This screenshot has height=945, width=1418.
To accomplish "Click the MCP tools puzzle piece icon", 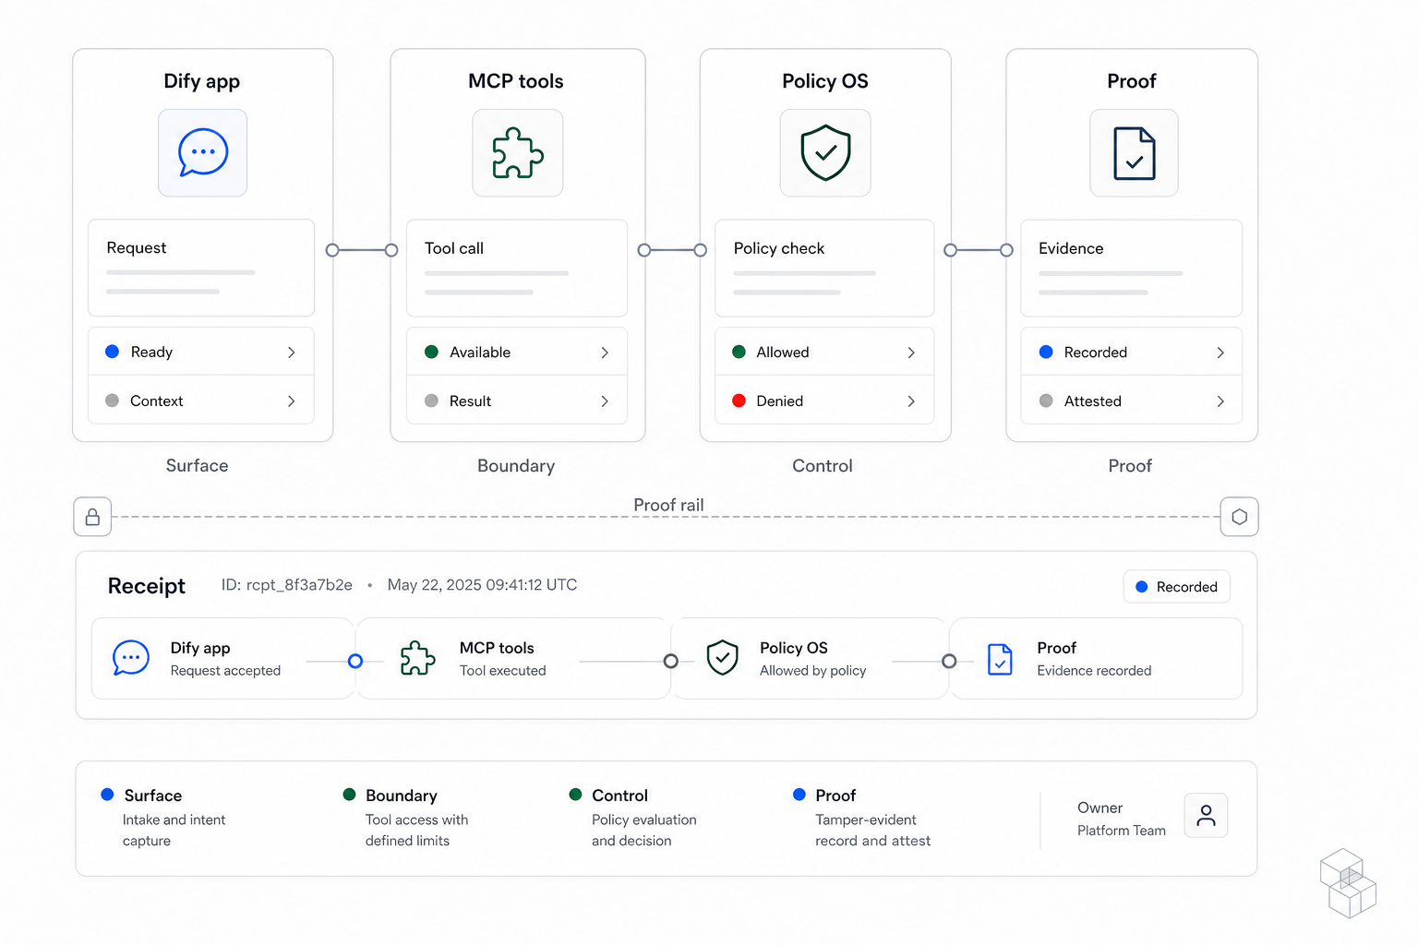I will tap(517, 152).
